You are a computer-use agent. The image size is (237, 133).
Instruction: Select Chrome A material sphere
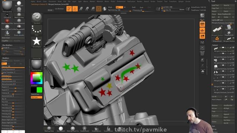tap(7, 16)
